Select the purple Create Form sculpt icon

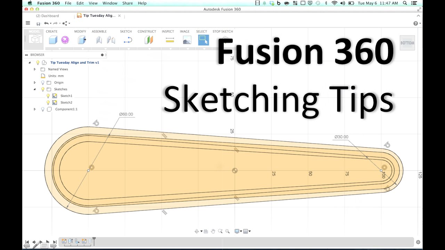click(65, 40)
